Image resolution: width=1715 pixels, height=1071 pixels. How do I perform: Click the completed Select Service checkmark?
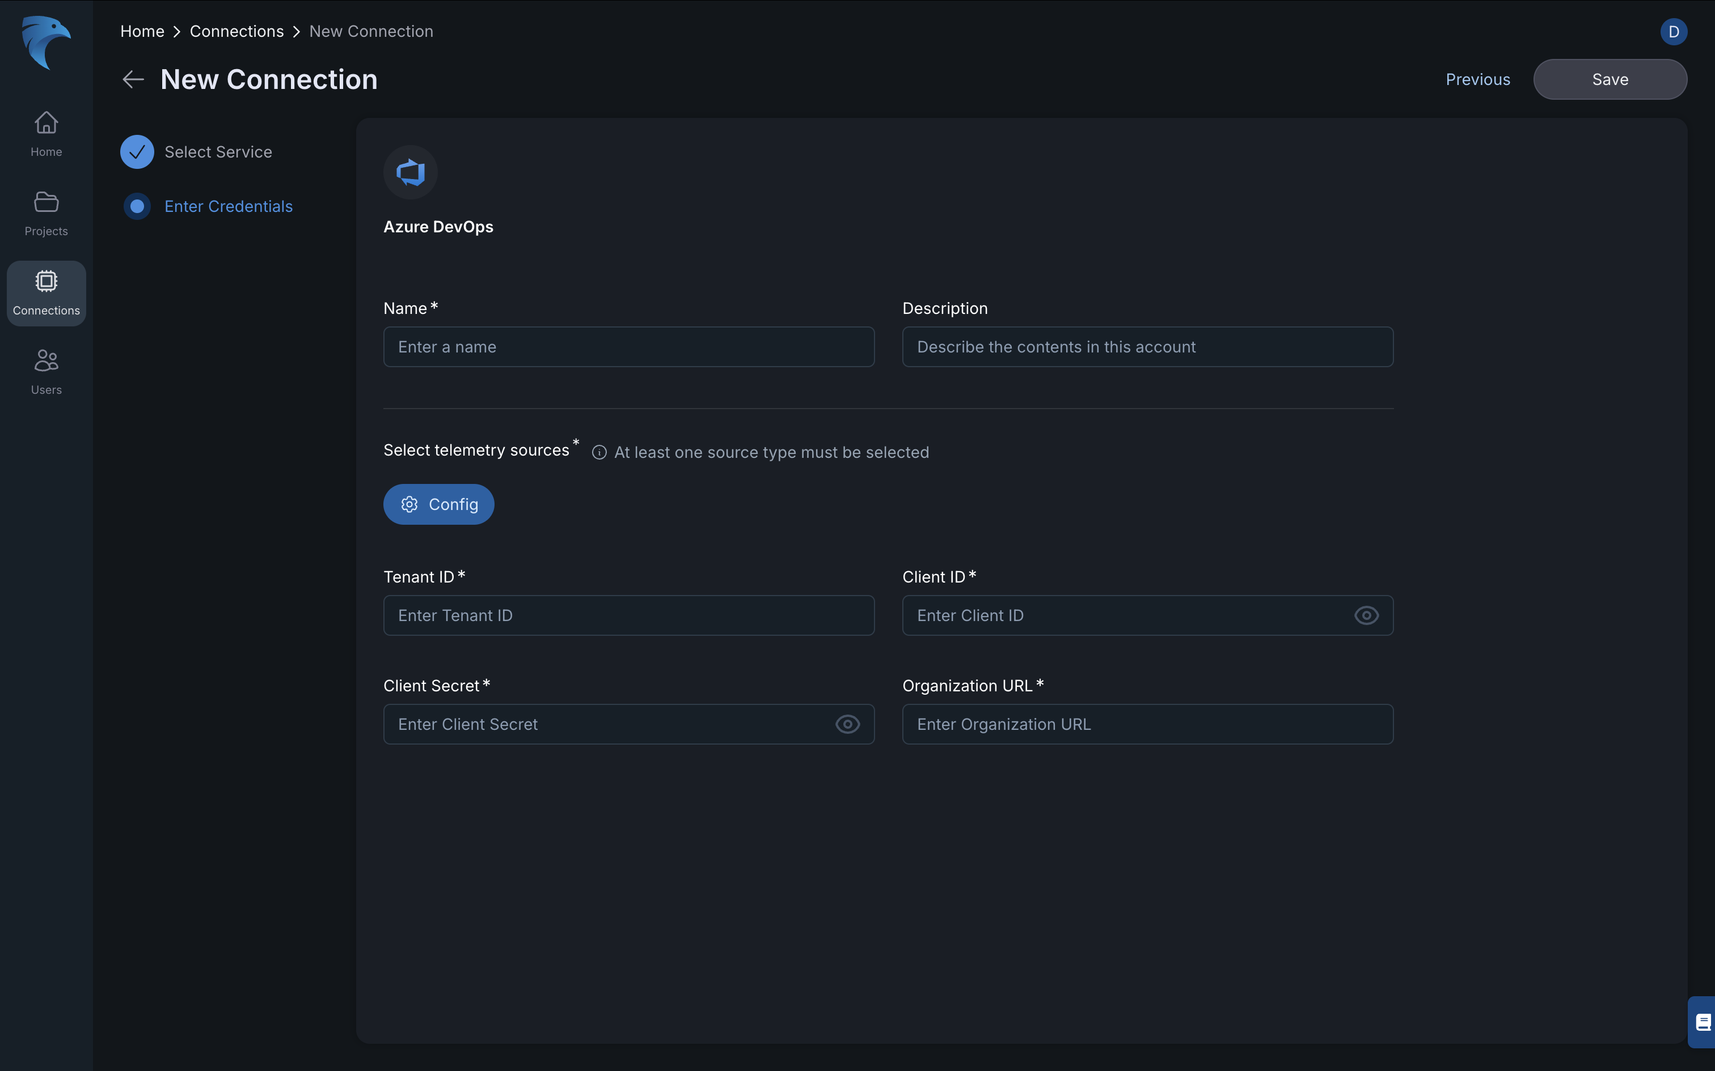(137, 151)
